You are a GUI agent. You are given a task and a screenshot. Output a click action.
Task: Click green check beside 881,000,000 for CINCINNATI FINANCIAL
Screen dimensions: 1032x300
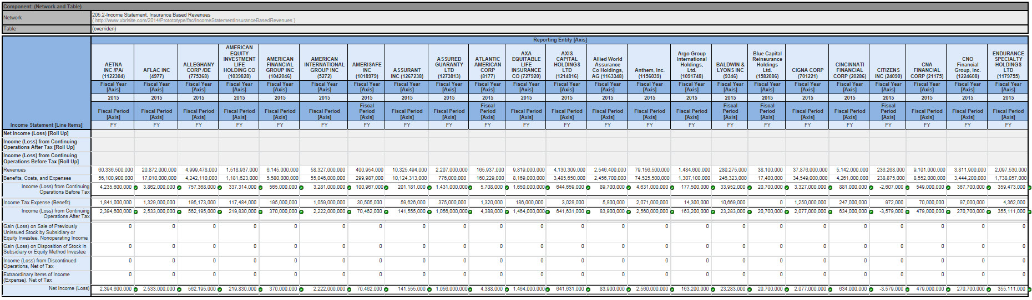pyautogui.click(x=871, y=188)
